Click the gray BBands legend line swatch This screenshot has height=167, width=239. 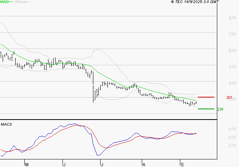(29, 2)
